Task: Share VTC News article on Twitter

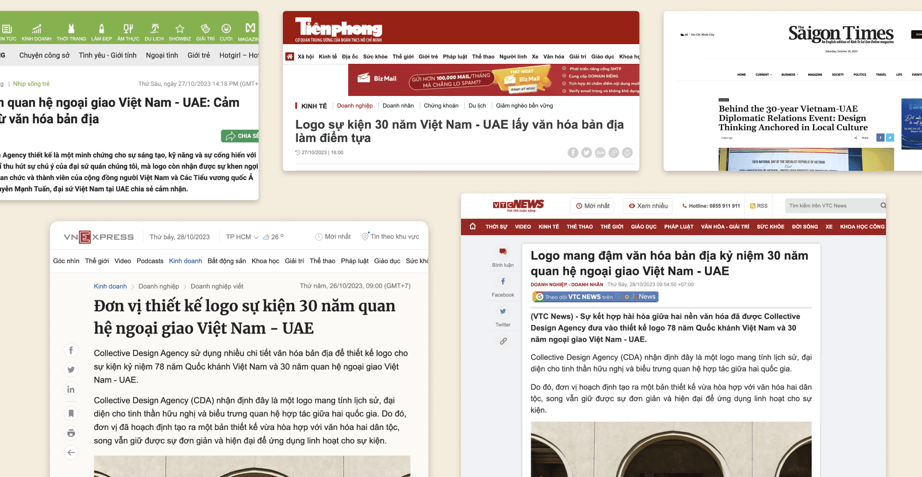Action: pyautogui.click(x=503, y=311)
